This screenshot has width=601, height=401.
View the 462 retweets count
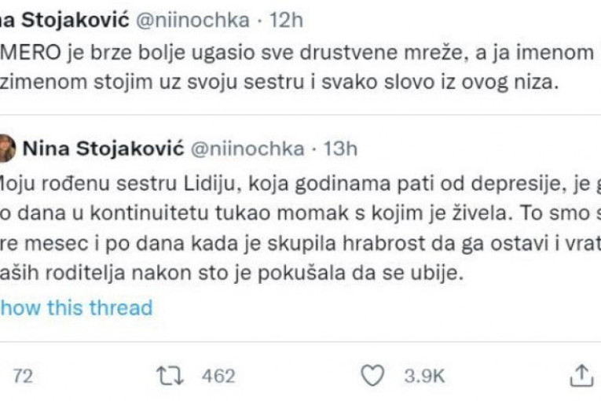point(219,377)
